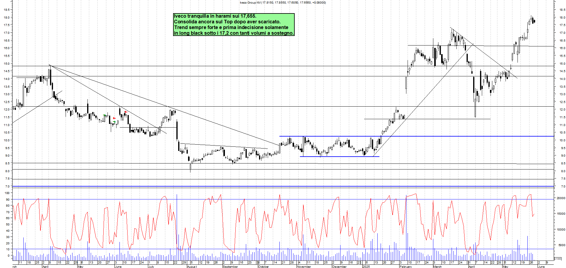Click the x1000 volume scale box
566x268 pixels.
coord(558,259)
